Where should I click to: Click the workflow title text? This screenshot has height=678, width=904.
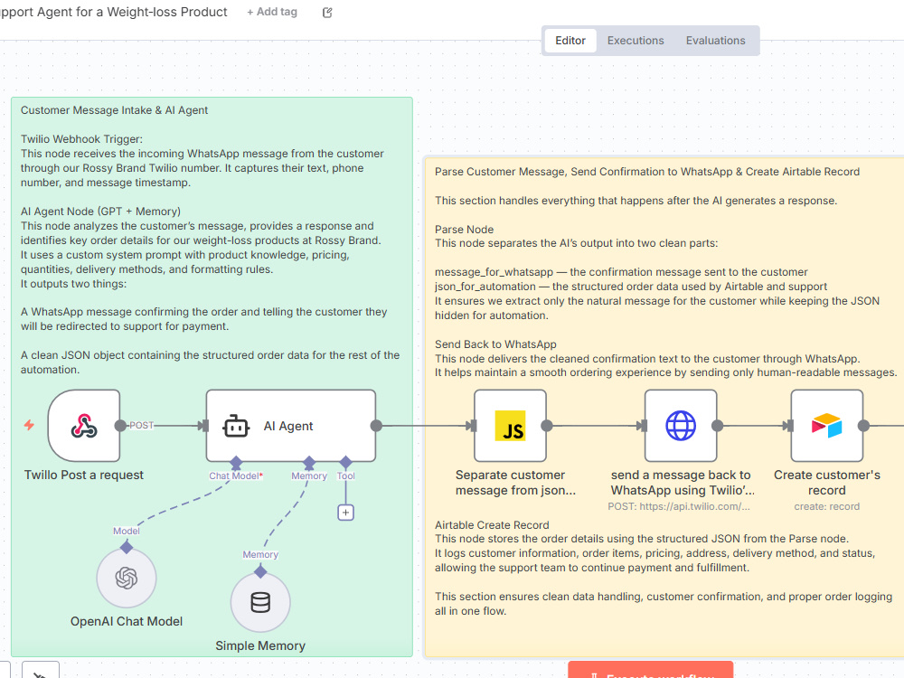click(114, 12)
